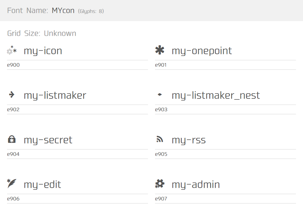Select the my-rss feed icon
The width and height of the screenshot is (303, 213).
pos(159,139)
